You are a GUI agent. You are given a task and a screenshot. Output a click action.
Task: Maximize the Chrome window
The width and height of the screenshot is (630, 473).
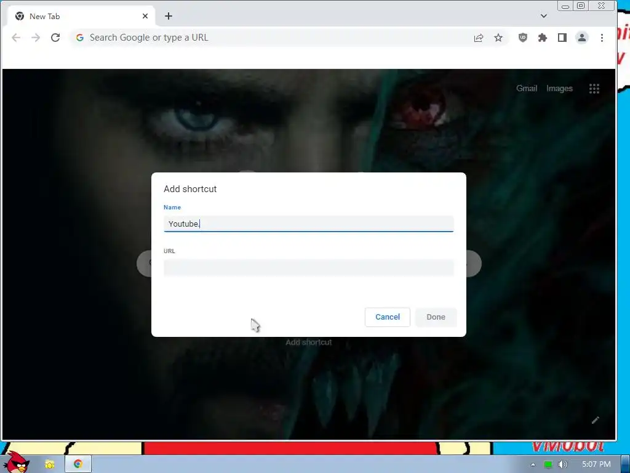pyautogui.click(x=581, y=6)
